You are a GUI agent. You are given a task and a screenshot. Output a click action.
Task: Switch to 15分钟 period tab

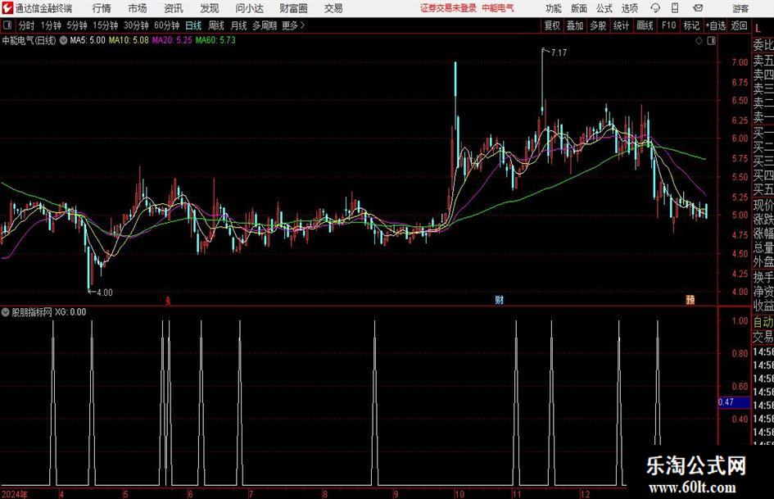106,25
